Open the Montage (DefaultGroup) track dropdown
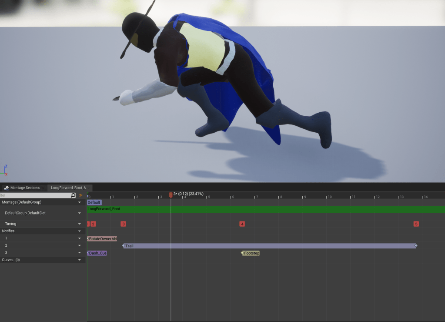 click(x=79, y=202)
